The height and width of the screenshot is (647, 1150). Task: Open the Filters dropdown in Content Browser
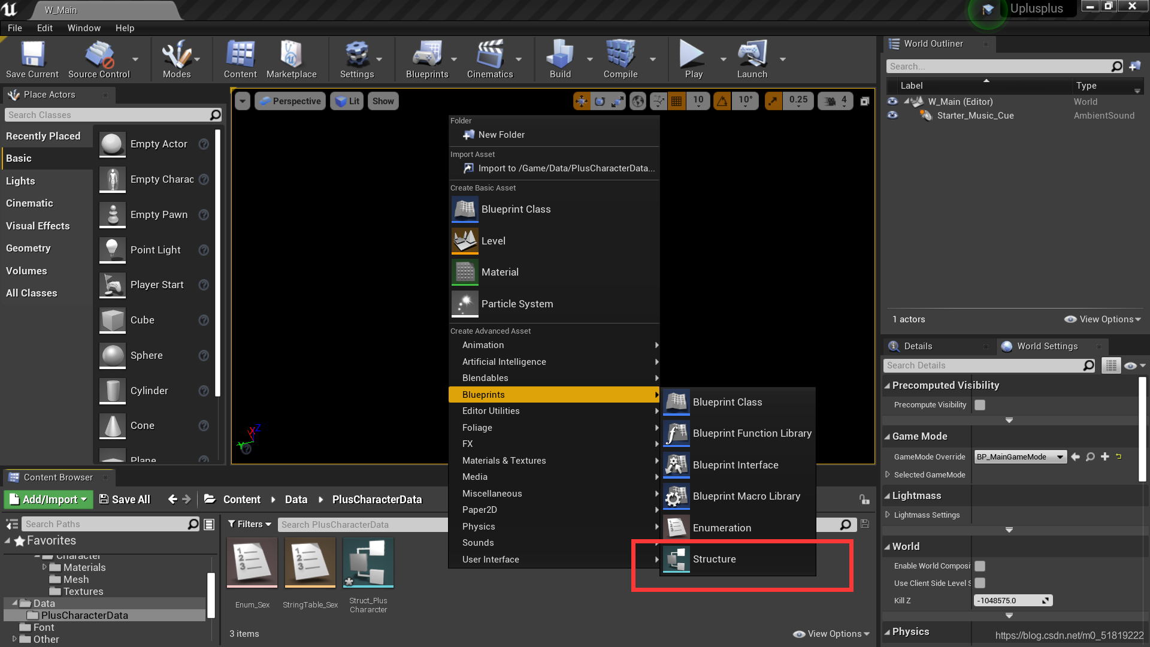pyautogui.click(x=250, y=524)
